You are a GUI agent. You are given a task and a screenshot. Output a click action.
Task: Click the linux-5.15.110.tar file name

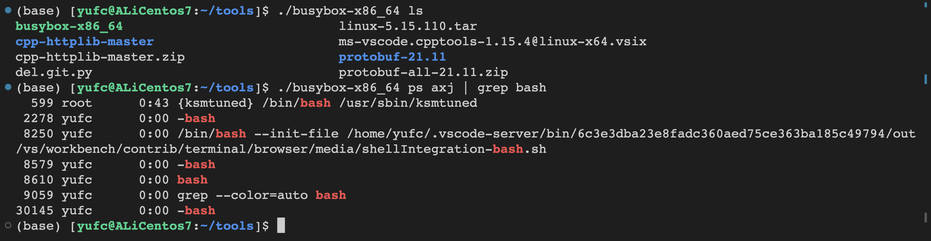tap(408, 26)
